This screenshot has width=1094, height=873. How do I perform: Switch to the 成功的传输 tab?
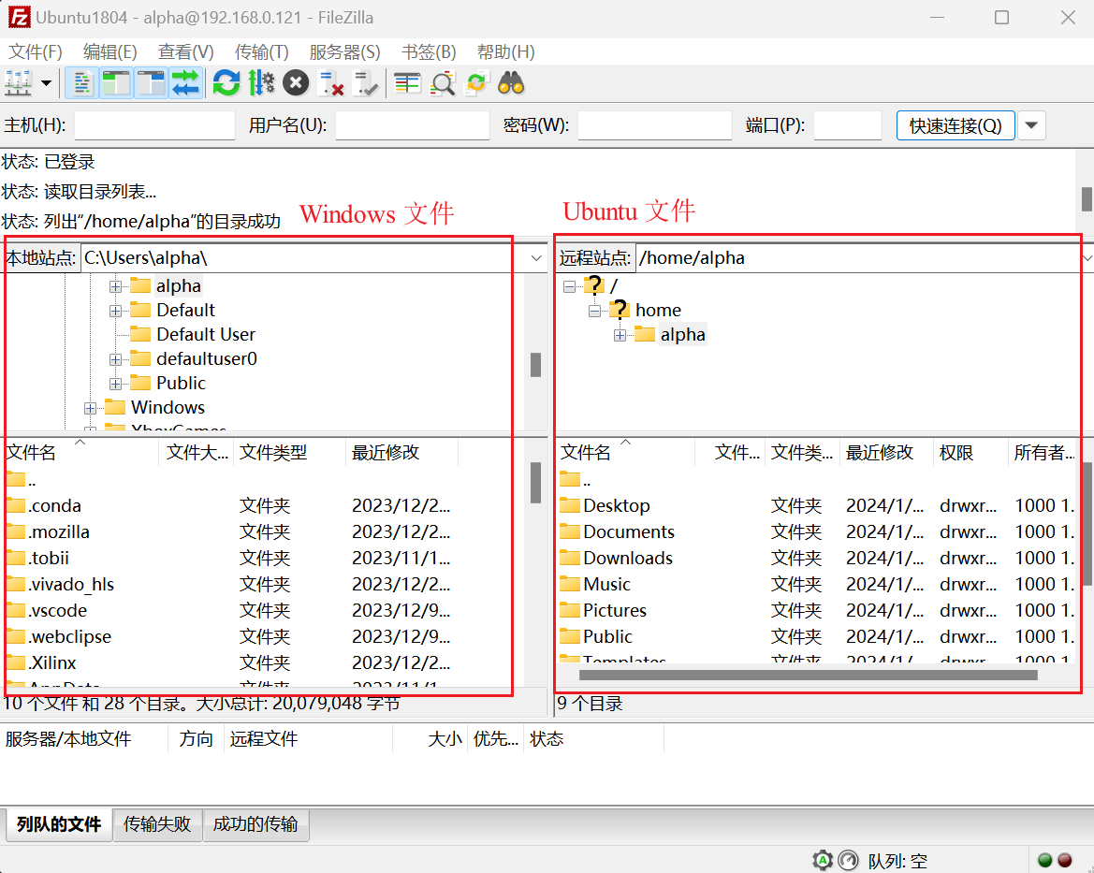(x=255, y=824)
